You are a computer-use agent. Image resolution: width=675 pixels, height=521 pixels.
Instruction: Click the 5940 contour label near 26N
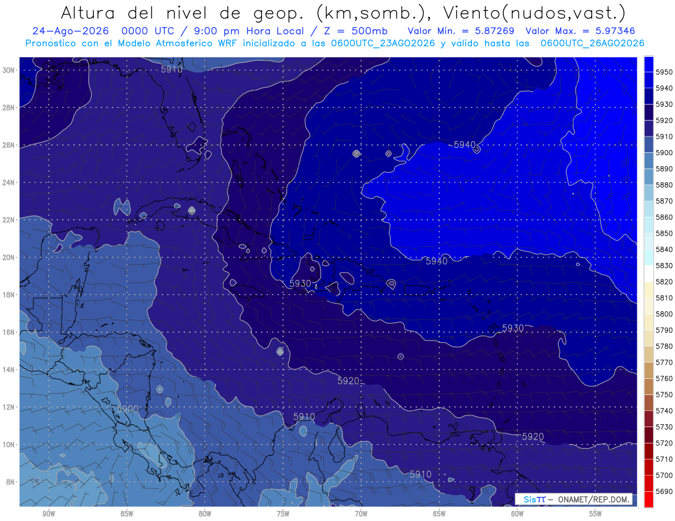point(465,144)
